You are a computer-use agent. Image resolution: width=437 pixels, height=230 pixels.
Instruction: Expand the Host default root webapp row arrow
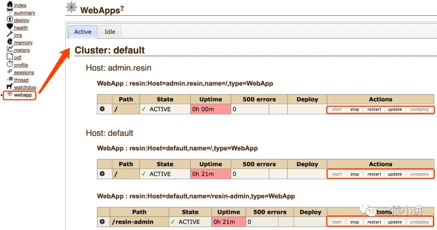102,173
